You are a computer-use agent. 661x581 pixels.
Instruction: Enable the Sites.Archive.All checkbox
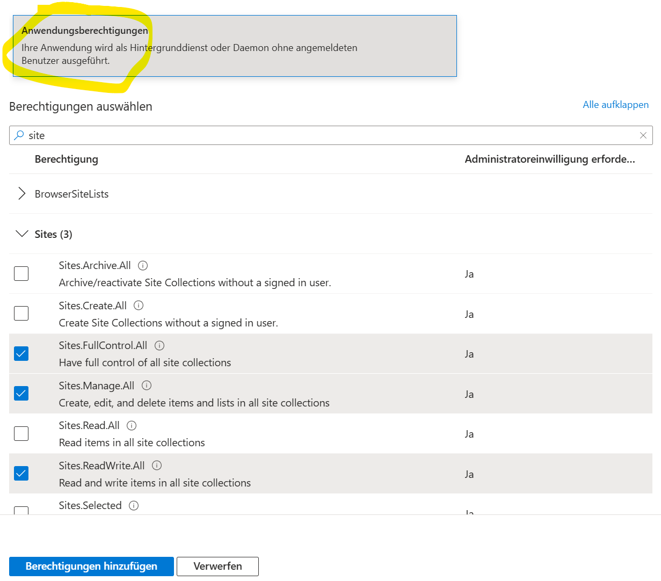[x=21, y=274]
